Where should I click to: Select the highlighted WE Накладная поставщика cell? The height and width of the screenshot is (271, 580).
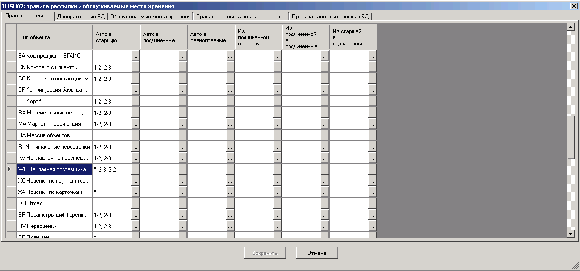point(54,169)
